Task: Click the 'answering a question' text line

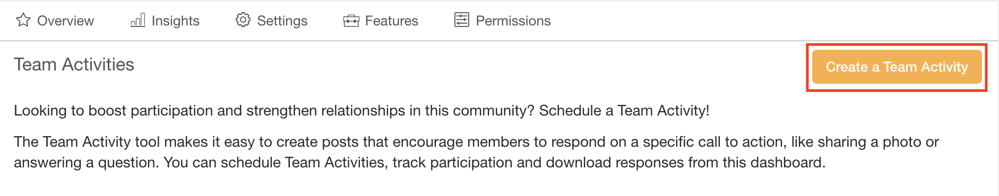Action: tap(419, 163)
